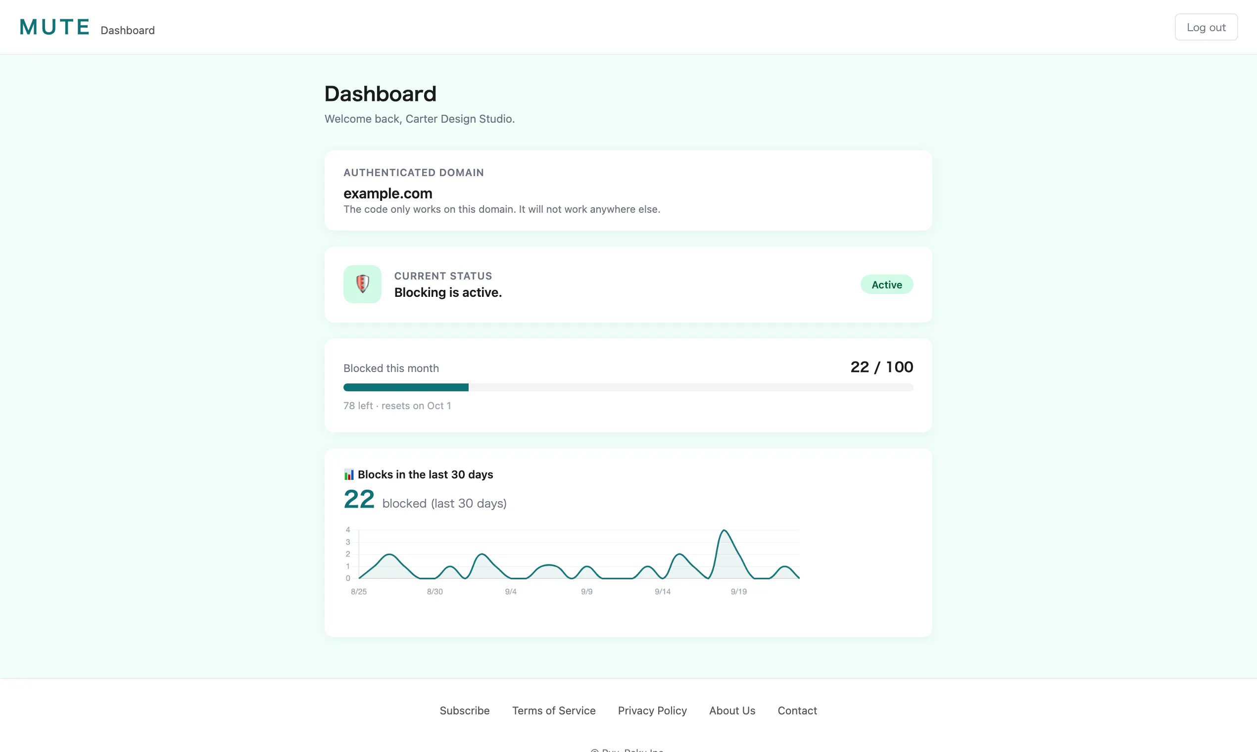Open Terms of Service link

(x=553, y=710)
